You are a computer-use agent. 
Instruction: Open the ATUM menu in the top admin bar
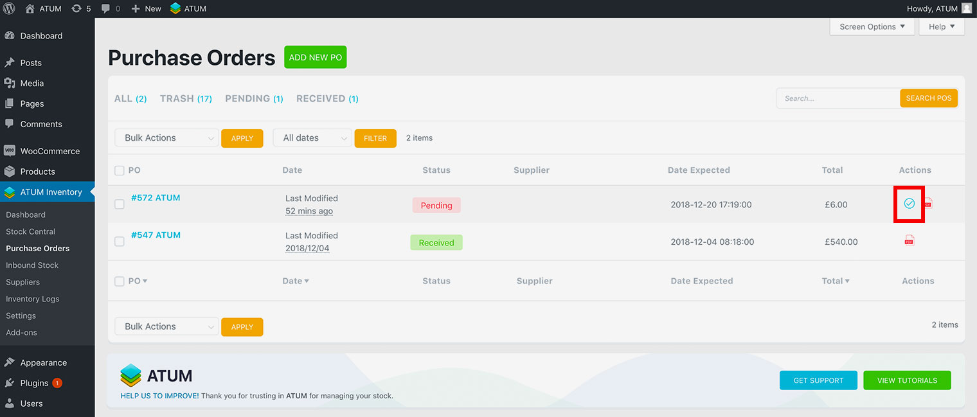188,8
